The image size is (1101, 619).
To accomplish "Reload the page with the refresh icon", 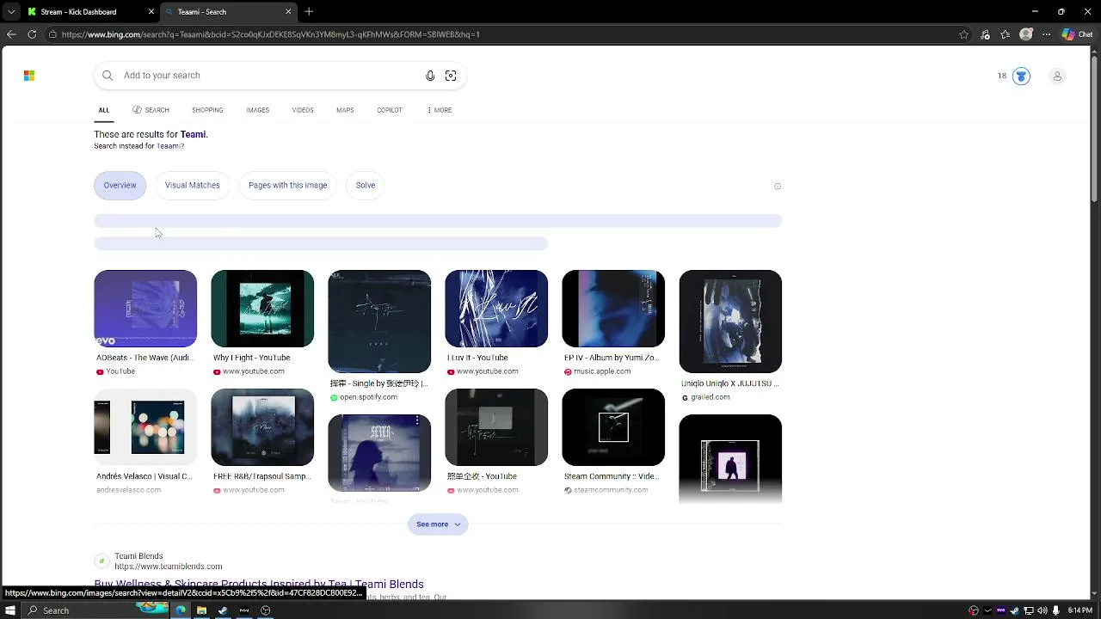I will [32, 34].
